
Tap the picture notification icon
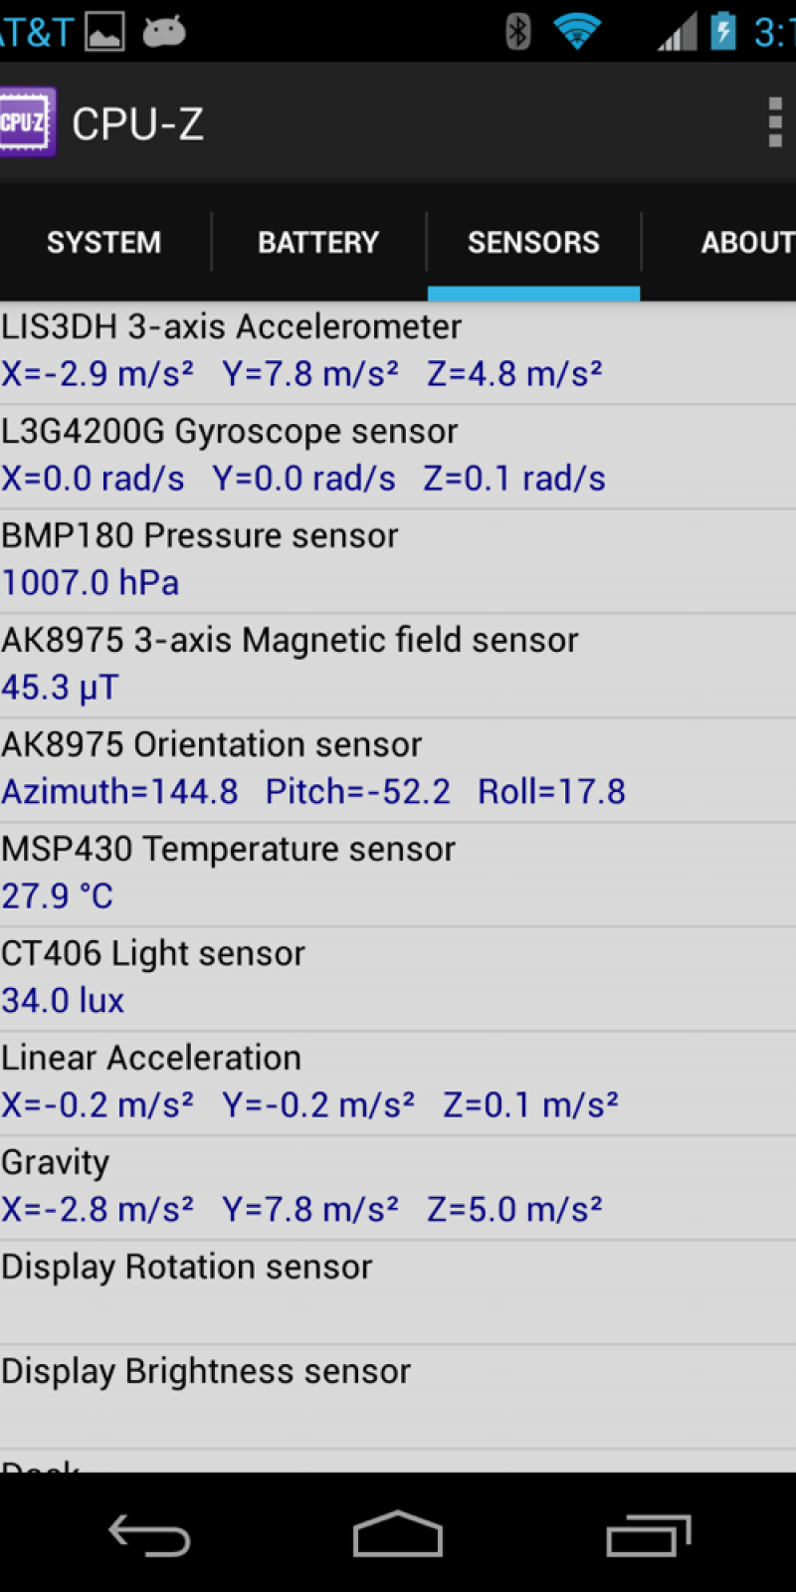[x=104, y=32]
